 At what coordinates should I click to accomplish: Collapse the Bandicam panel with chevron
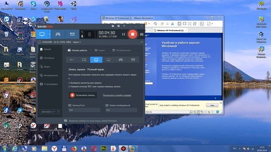(x=142, y=42)
